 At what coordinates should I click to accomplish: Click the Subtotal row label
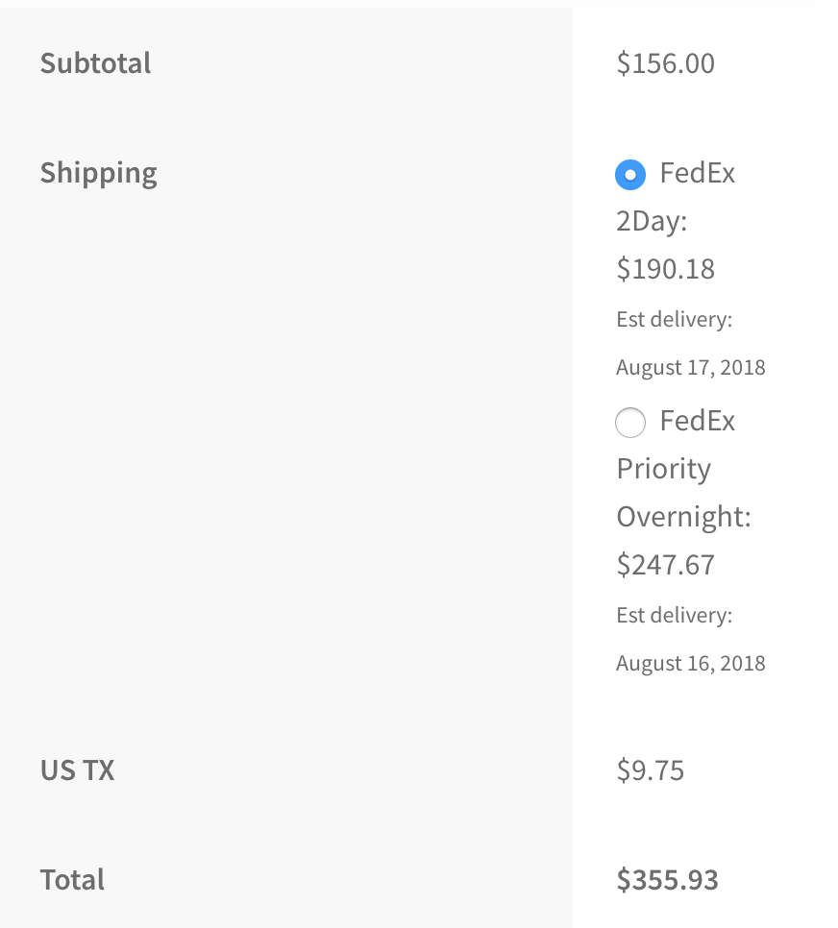click(x=95, y=63)
